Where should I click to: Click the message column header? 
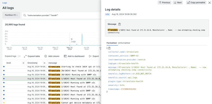(53, 63)
